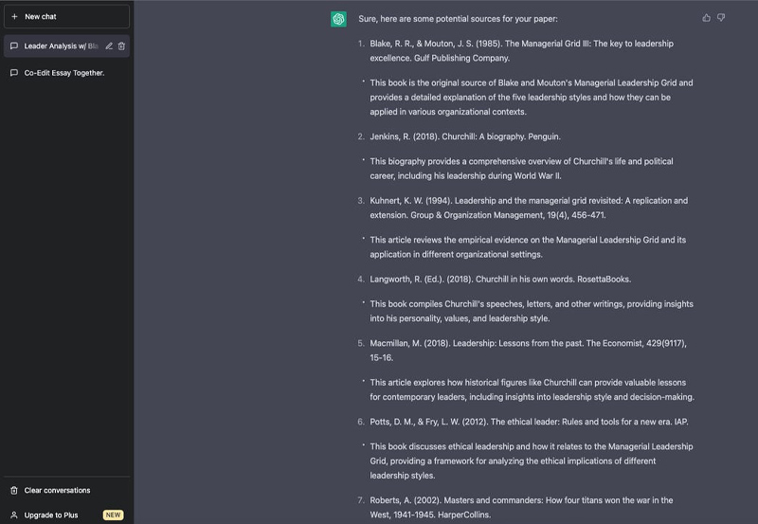This screenshot has width=758, height=524.
Task: Click thumbs down on the response
Action: click(721, 18)
